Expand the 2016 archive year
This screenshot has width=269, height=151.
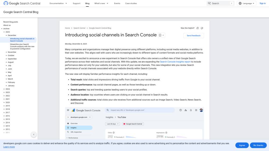[x=4, y=116]
